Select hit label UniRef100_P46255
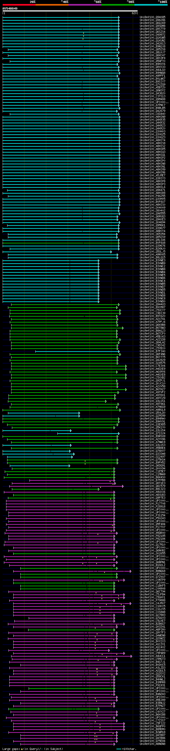Viewport: 170px width, 751px height. (152, 196)
